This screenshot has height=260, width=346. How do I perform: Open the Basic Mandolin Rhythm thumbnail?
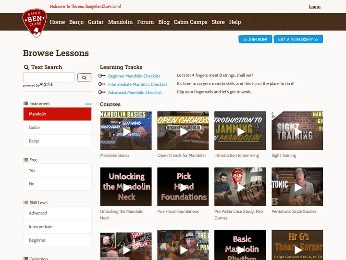(240, 245)
